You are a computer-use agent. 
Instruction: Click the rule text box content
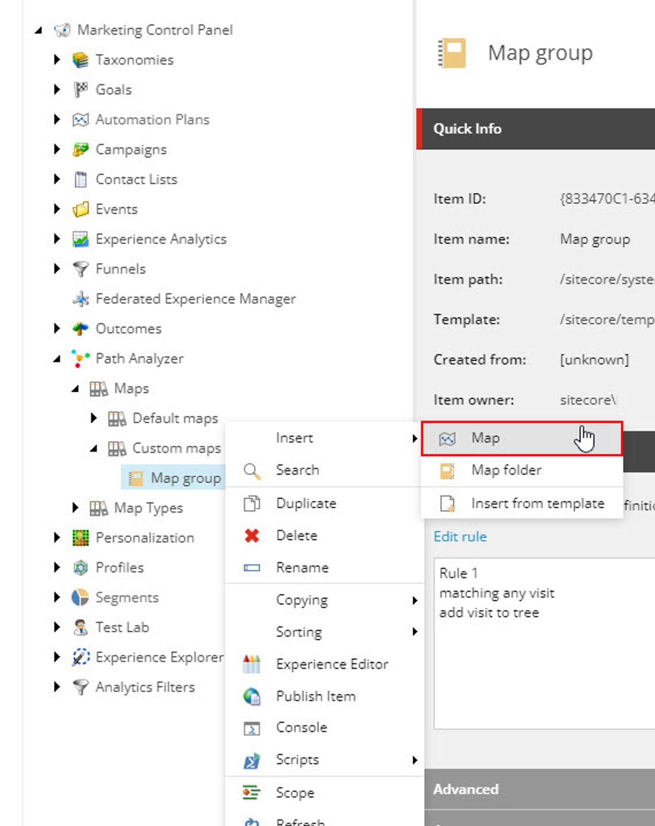pos(544,644)
